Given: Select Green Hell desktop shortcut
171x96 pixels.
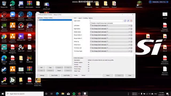Looking at the screenshot, I should (21, 48).
